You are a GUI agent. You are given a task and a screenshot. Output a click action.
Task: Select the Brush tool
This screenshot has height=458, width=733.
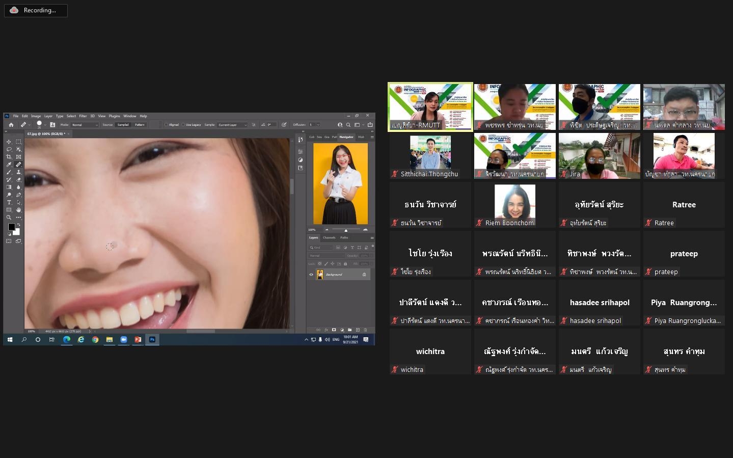click(9, 172)
